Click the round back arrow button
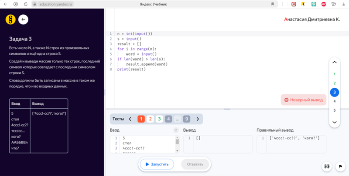Image resolution: width=349 pixels, height=176 pixels. [23, 19]
